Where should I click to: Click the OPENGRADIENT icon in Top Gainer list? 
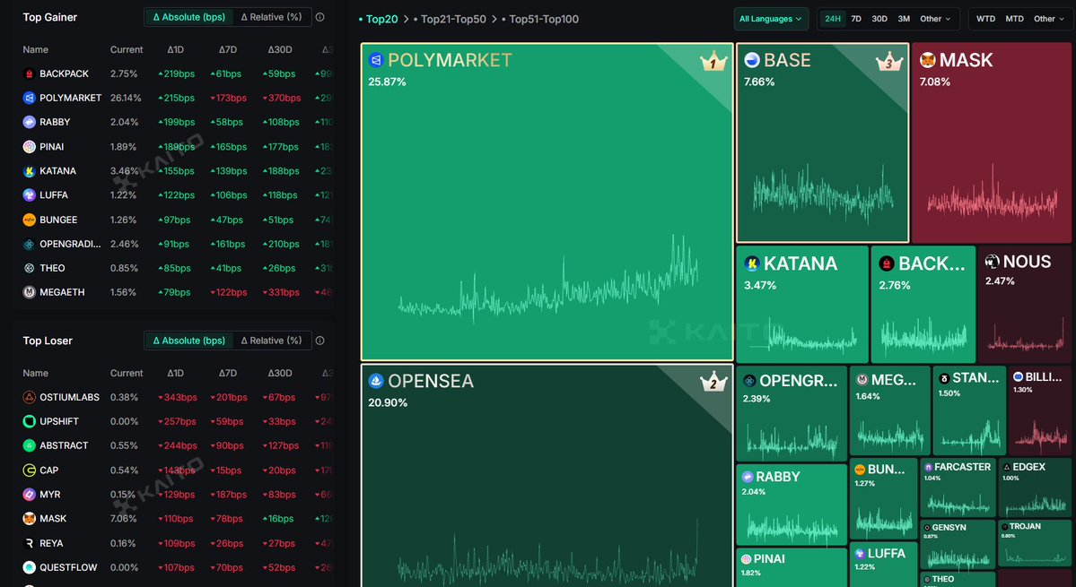click(x=29, y=244)
